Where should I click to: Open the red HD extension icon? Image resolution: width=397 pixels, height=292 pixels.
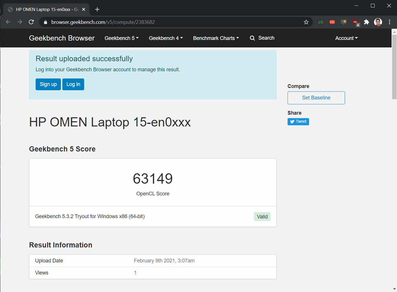click(x=332, y=22)
